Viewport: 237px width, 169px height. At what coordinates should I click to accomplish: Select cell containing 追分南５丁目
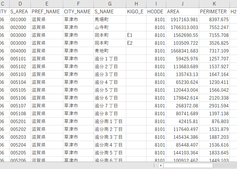[110, 153]
